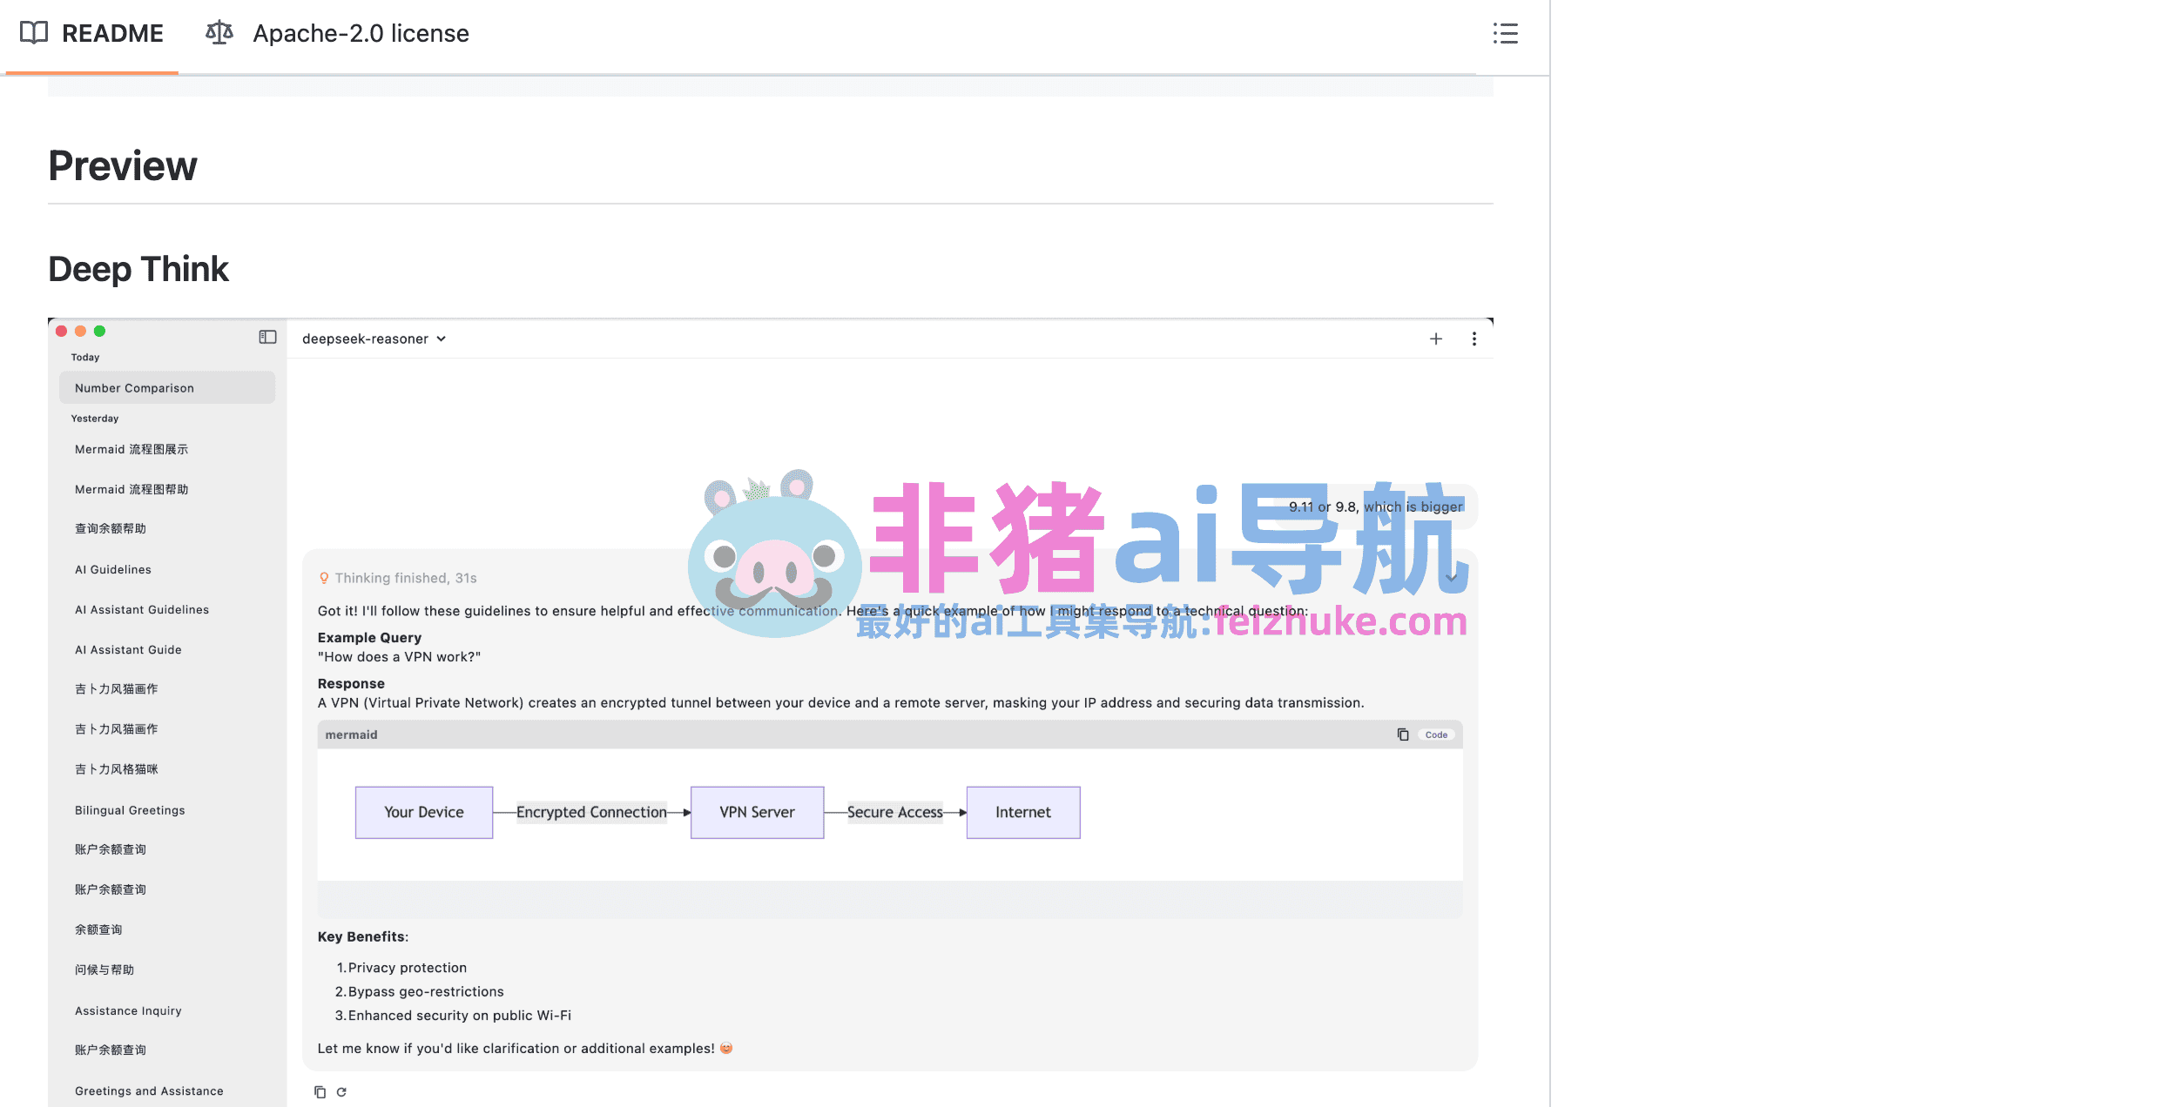The image size is (2158, 1107).
Task: Switch to the Apache-2.0 license tab
Action: 361,34
